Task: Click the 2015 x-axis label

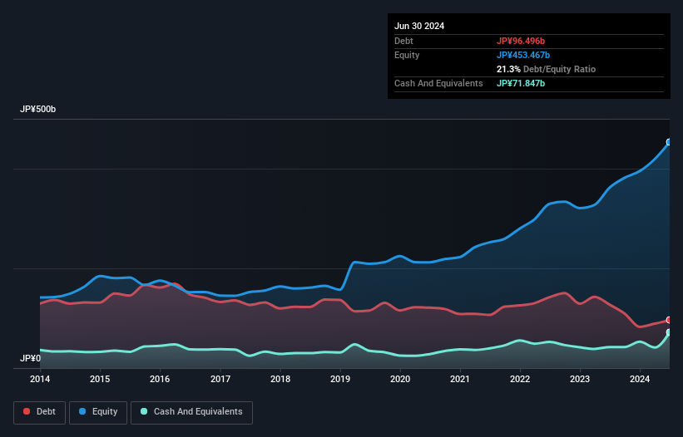Action: [100, 379]
